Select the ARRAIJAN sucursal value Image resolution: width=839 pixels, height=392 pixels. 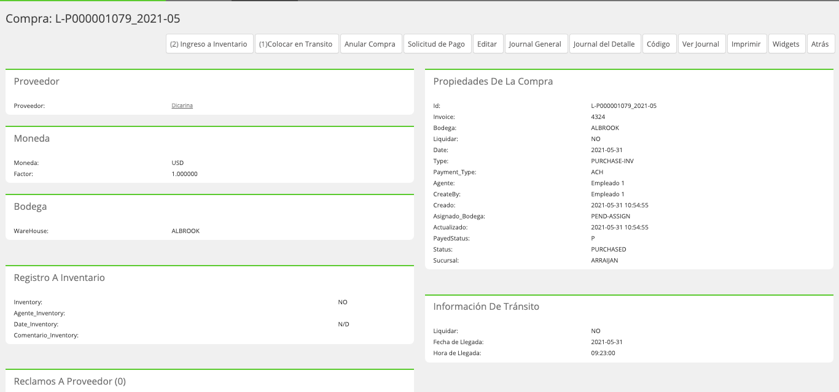click(x=604, y=260)
